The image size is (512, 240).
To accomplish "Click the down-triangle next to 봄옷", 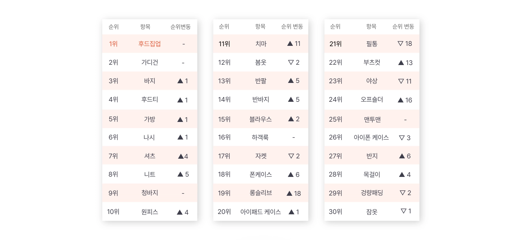I will pos(291,62).
